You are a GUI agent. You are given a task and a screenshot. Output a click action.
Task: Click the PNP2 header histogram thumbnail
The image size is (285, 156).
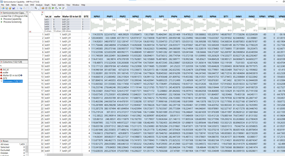point(123,25)
